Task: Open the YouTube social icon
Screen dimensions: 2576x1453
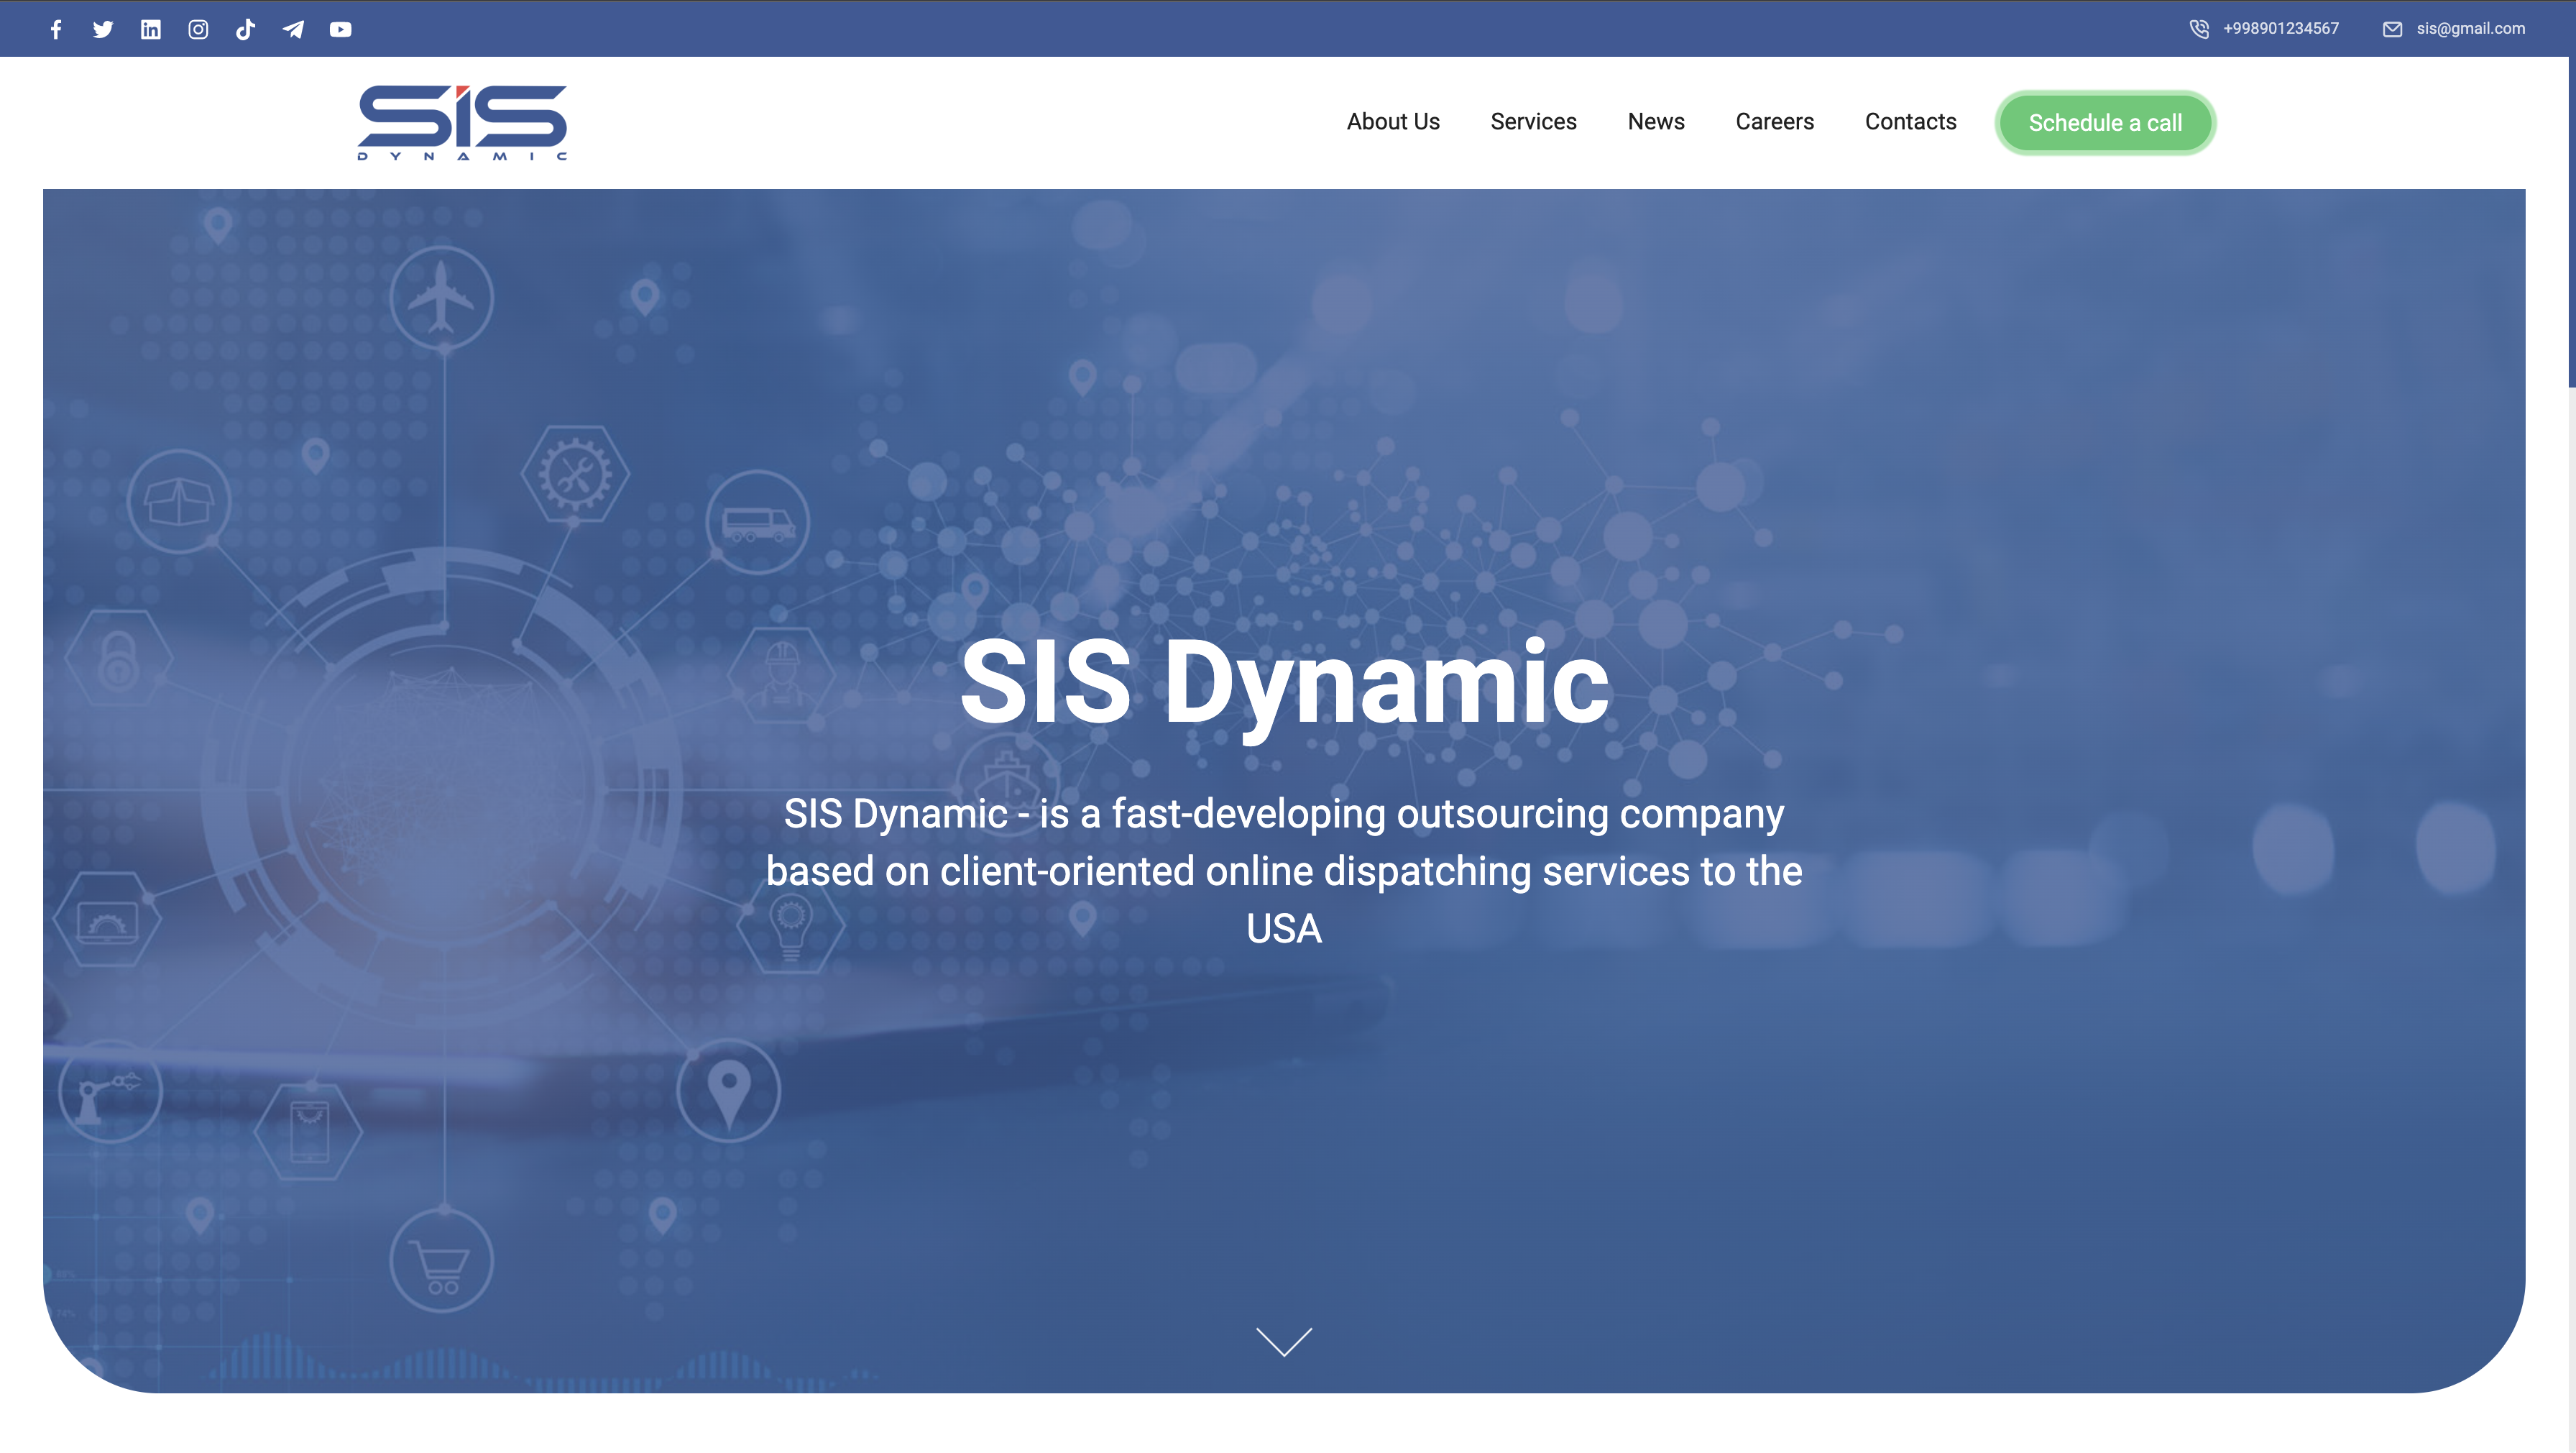Action: [341, 29]
